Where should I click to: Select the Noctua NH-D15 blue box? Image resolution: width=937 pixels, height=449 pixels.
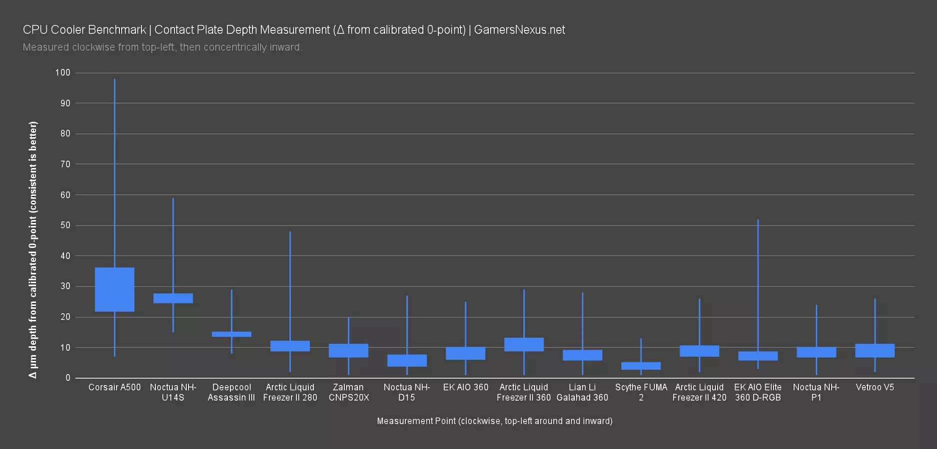(x=407, y=360)
